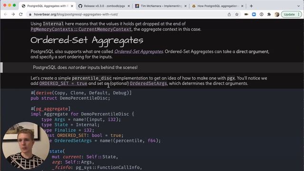The image size is (304, 171).
Task: Click the 'PostgreSQL does not order inputs' note
Action: (x=85, y=67)
